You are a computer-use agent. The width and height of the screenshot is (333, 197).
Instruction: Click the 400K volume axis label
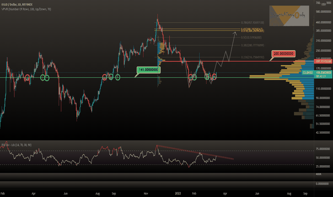[x=319, y=174]
